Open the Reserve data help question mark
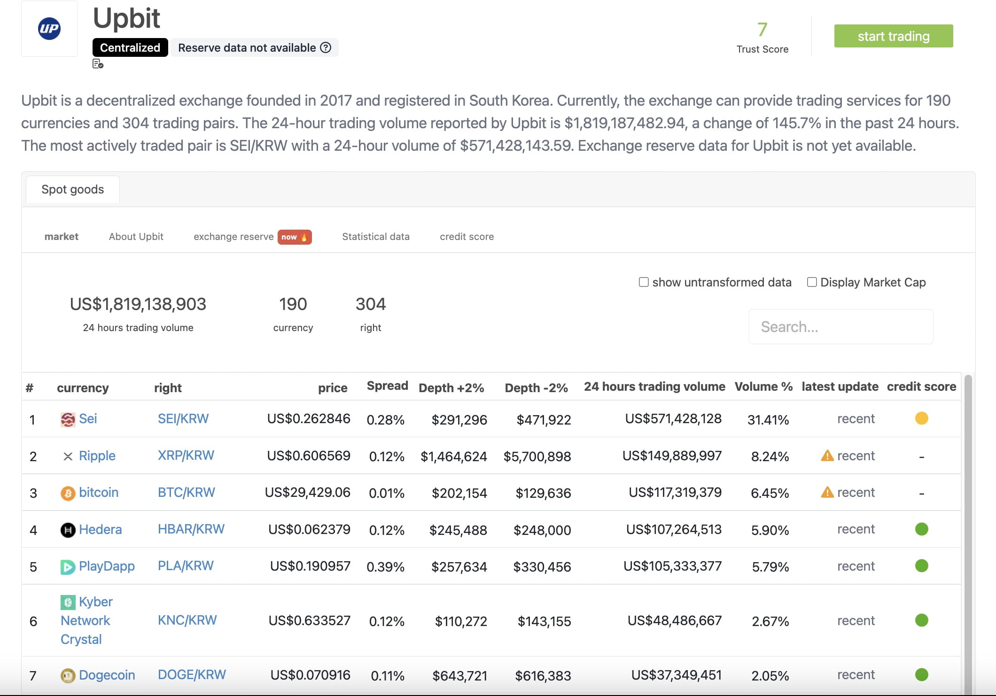This screenshot has height=696, width=996. 327,47
